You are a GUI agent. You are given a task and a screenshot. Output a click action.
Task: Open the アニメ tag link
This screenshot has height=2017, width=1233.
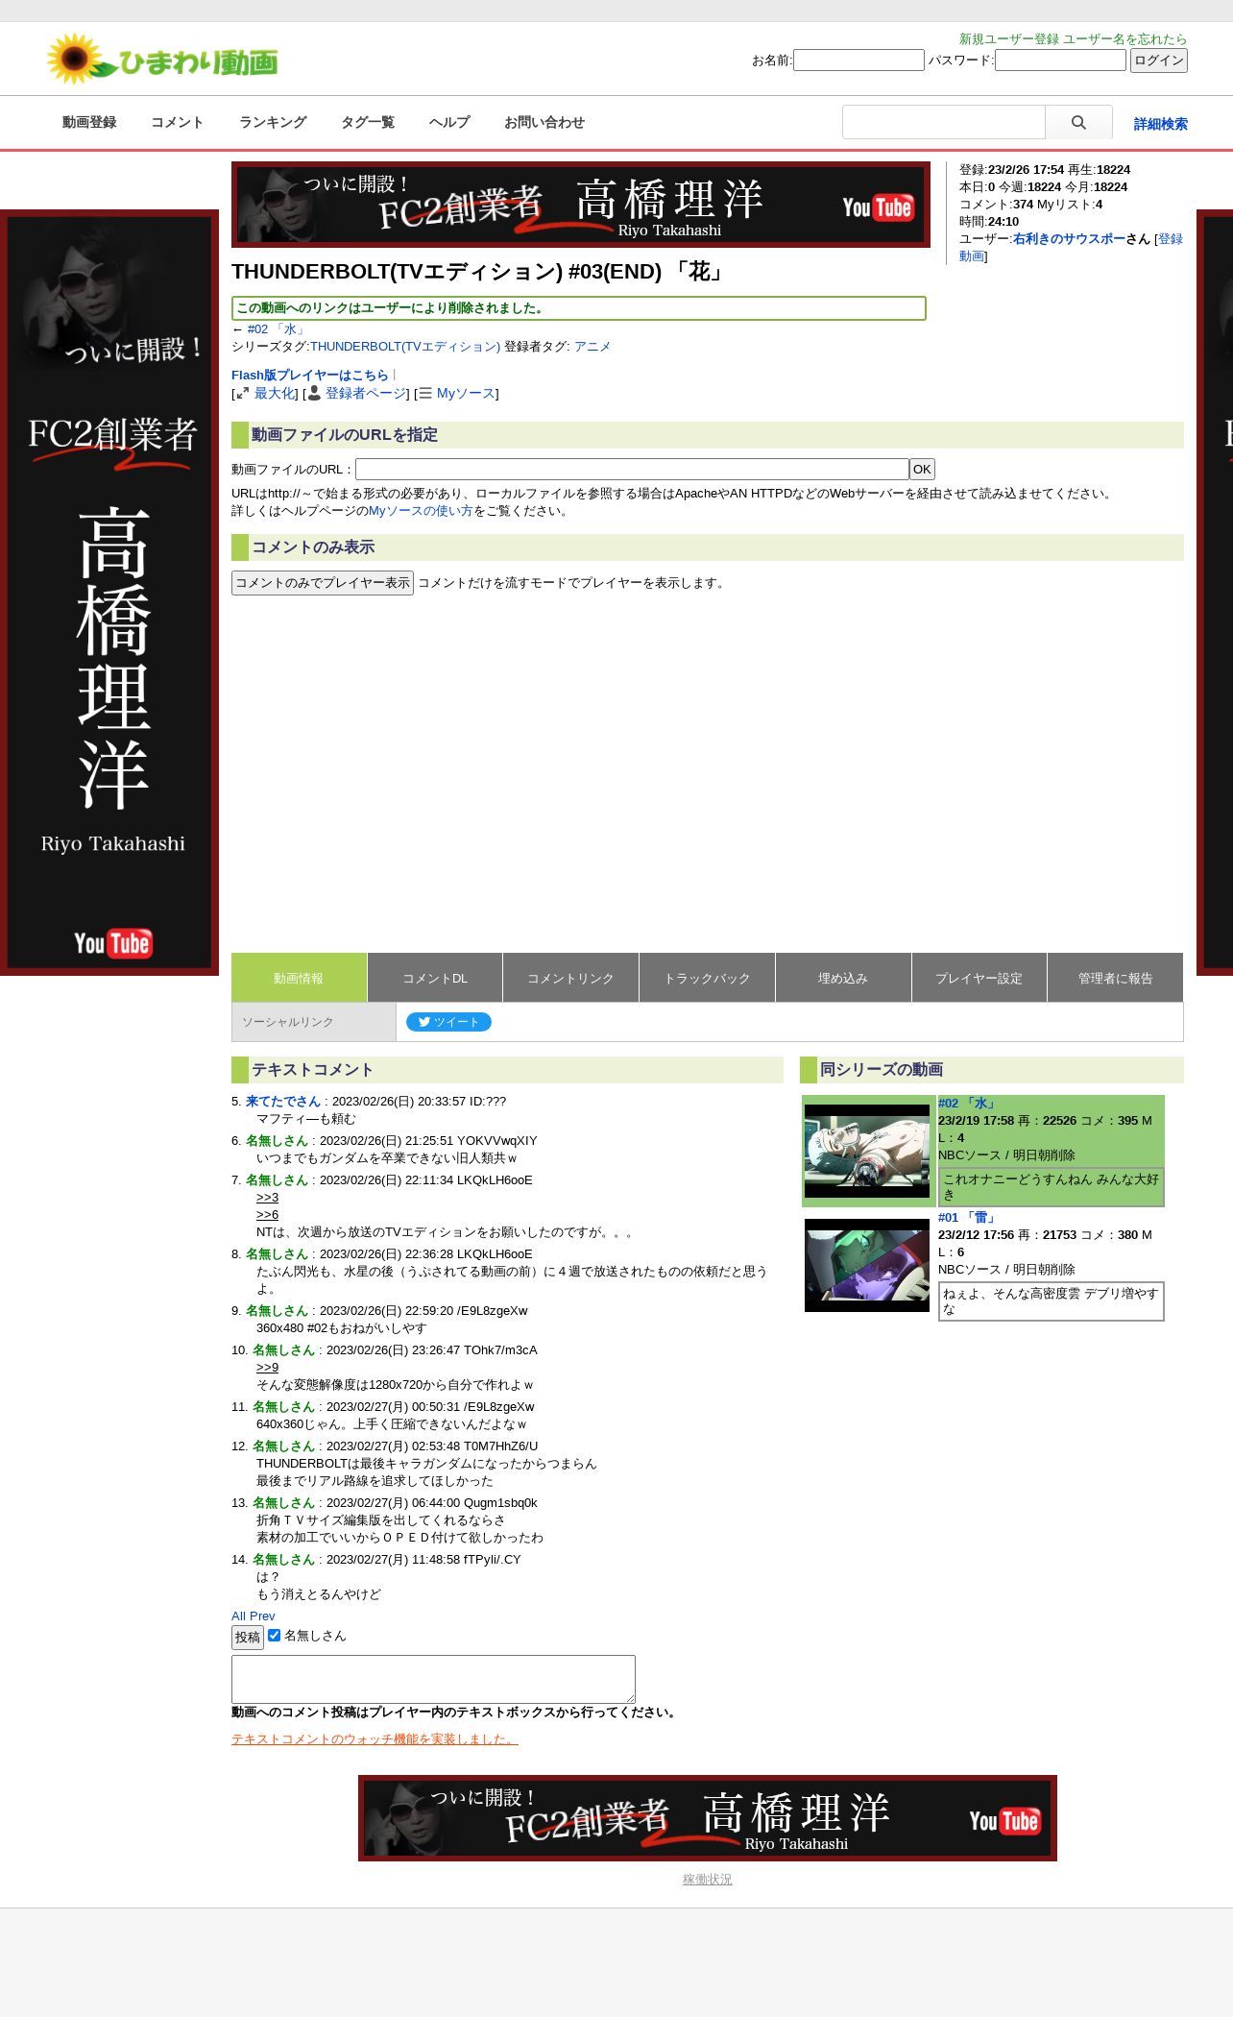coord(592,347)
